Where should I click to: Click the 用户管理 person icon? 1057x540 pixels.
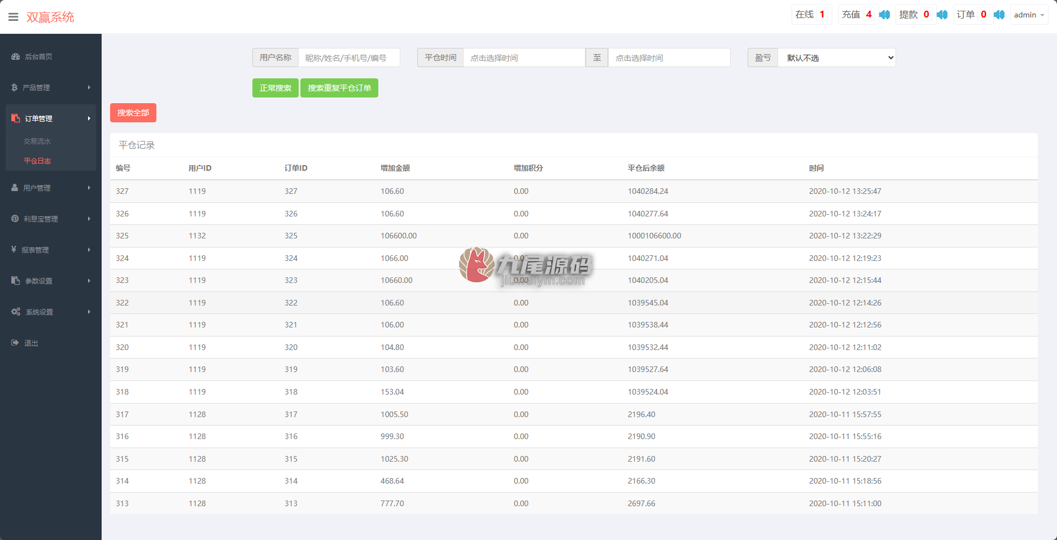click(x=15, y=188)
